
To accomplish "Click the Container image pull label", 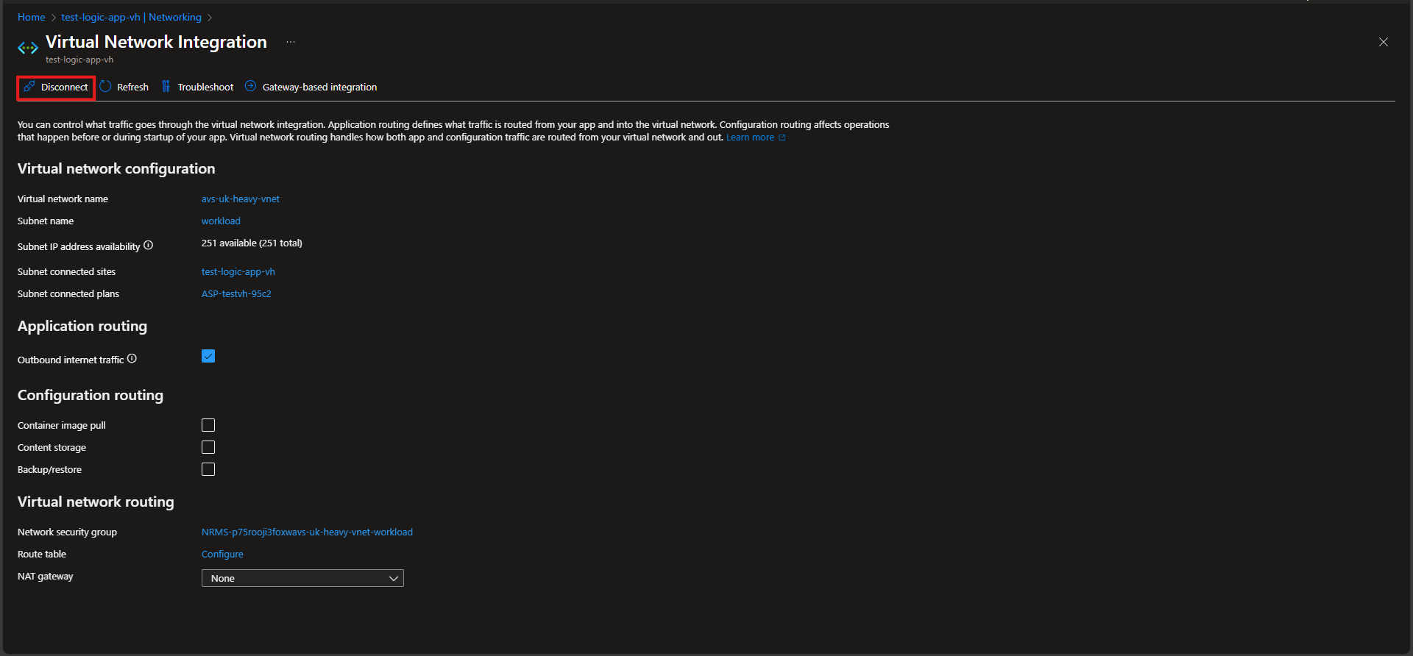I will pos(62,426).
